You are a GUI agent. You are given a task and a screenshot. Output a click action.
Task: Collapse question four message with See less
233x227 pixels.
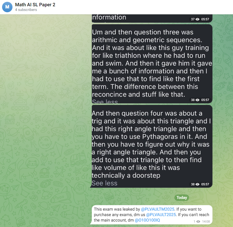point(105,183)
